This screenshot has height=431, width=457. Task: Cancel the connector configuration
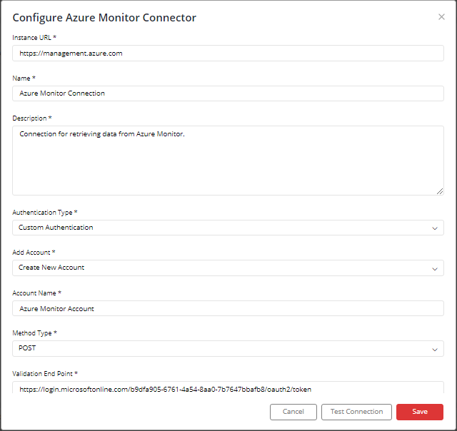pos(293,412)
